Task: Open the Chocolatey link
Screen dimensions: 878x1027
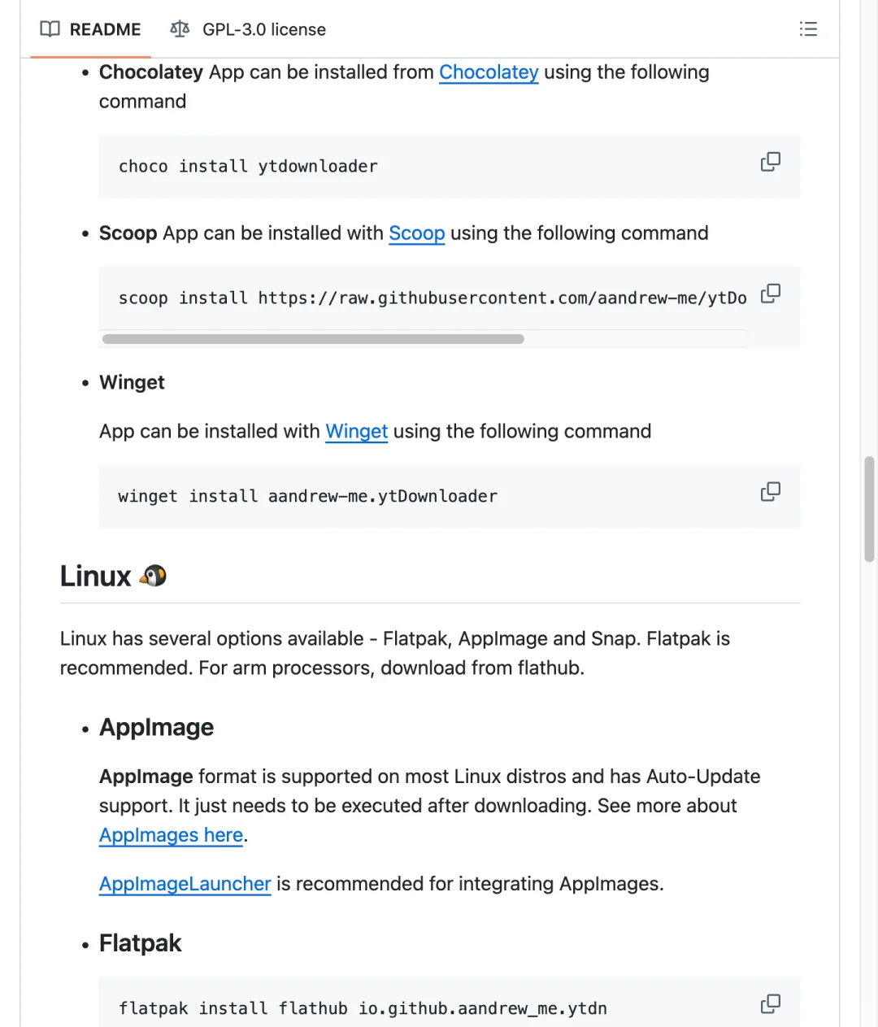Action: pos(489,72)
